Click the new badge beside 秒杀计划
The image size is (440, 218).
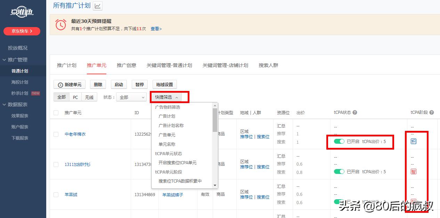35,93
